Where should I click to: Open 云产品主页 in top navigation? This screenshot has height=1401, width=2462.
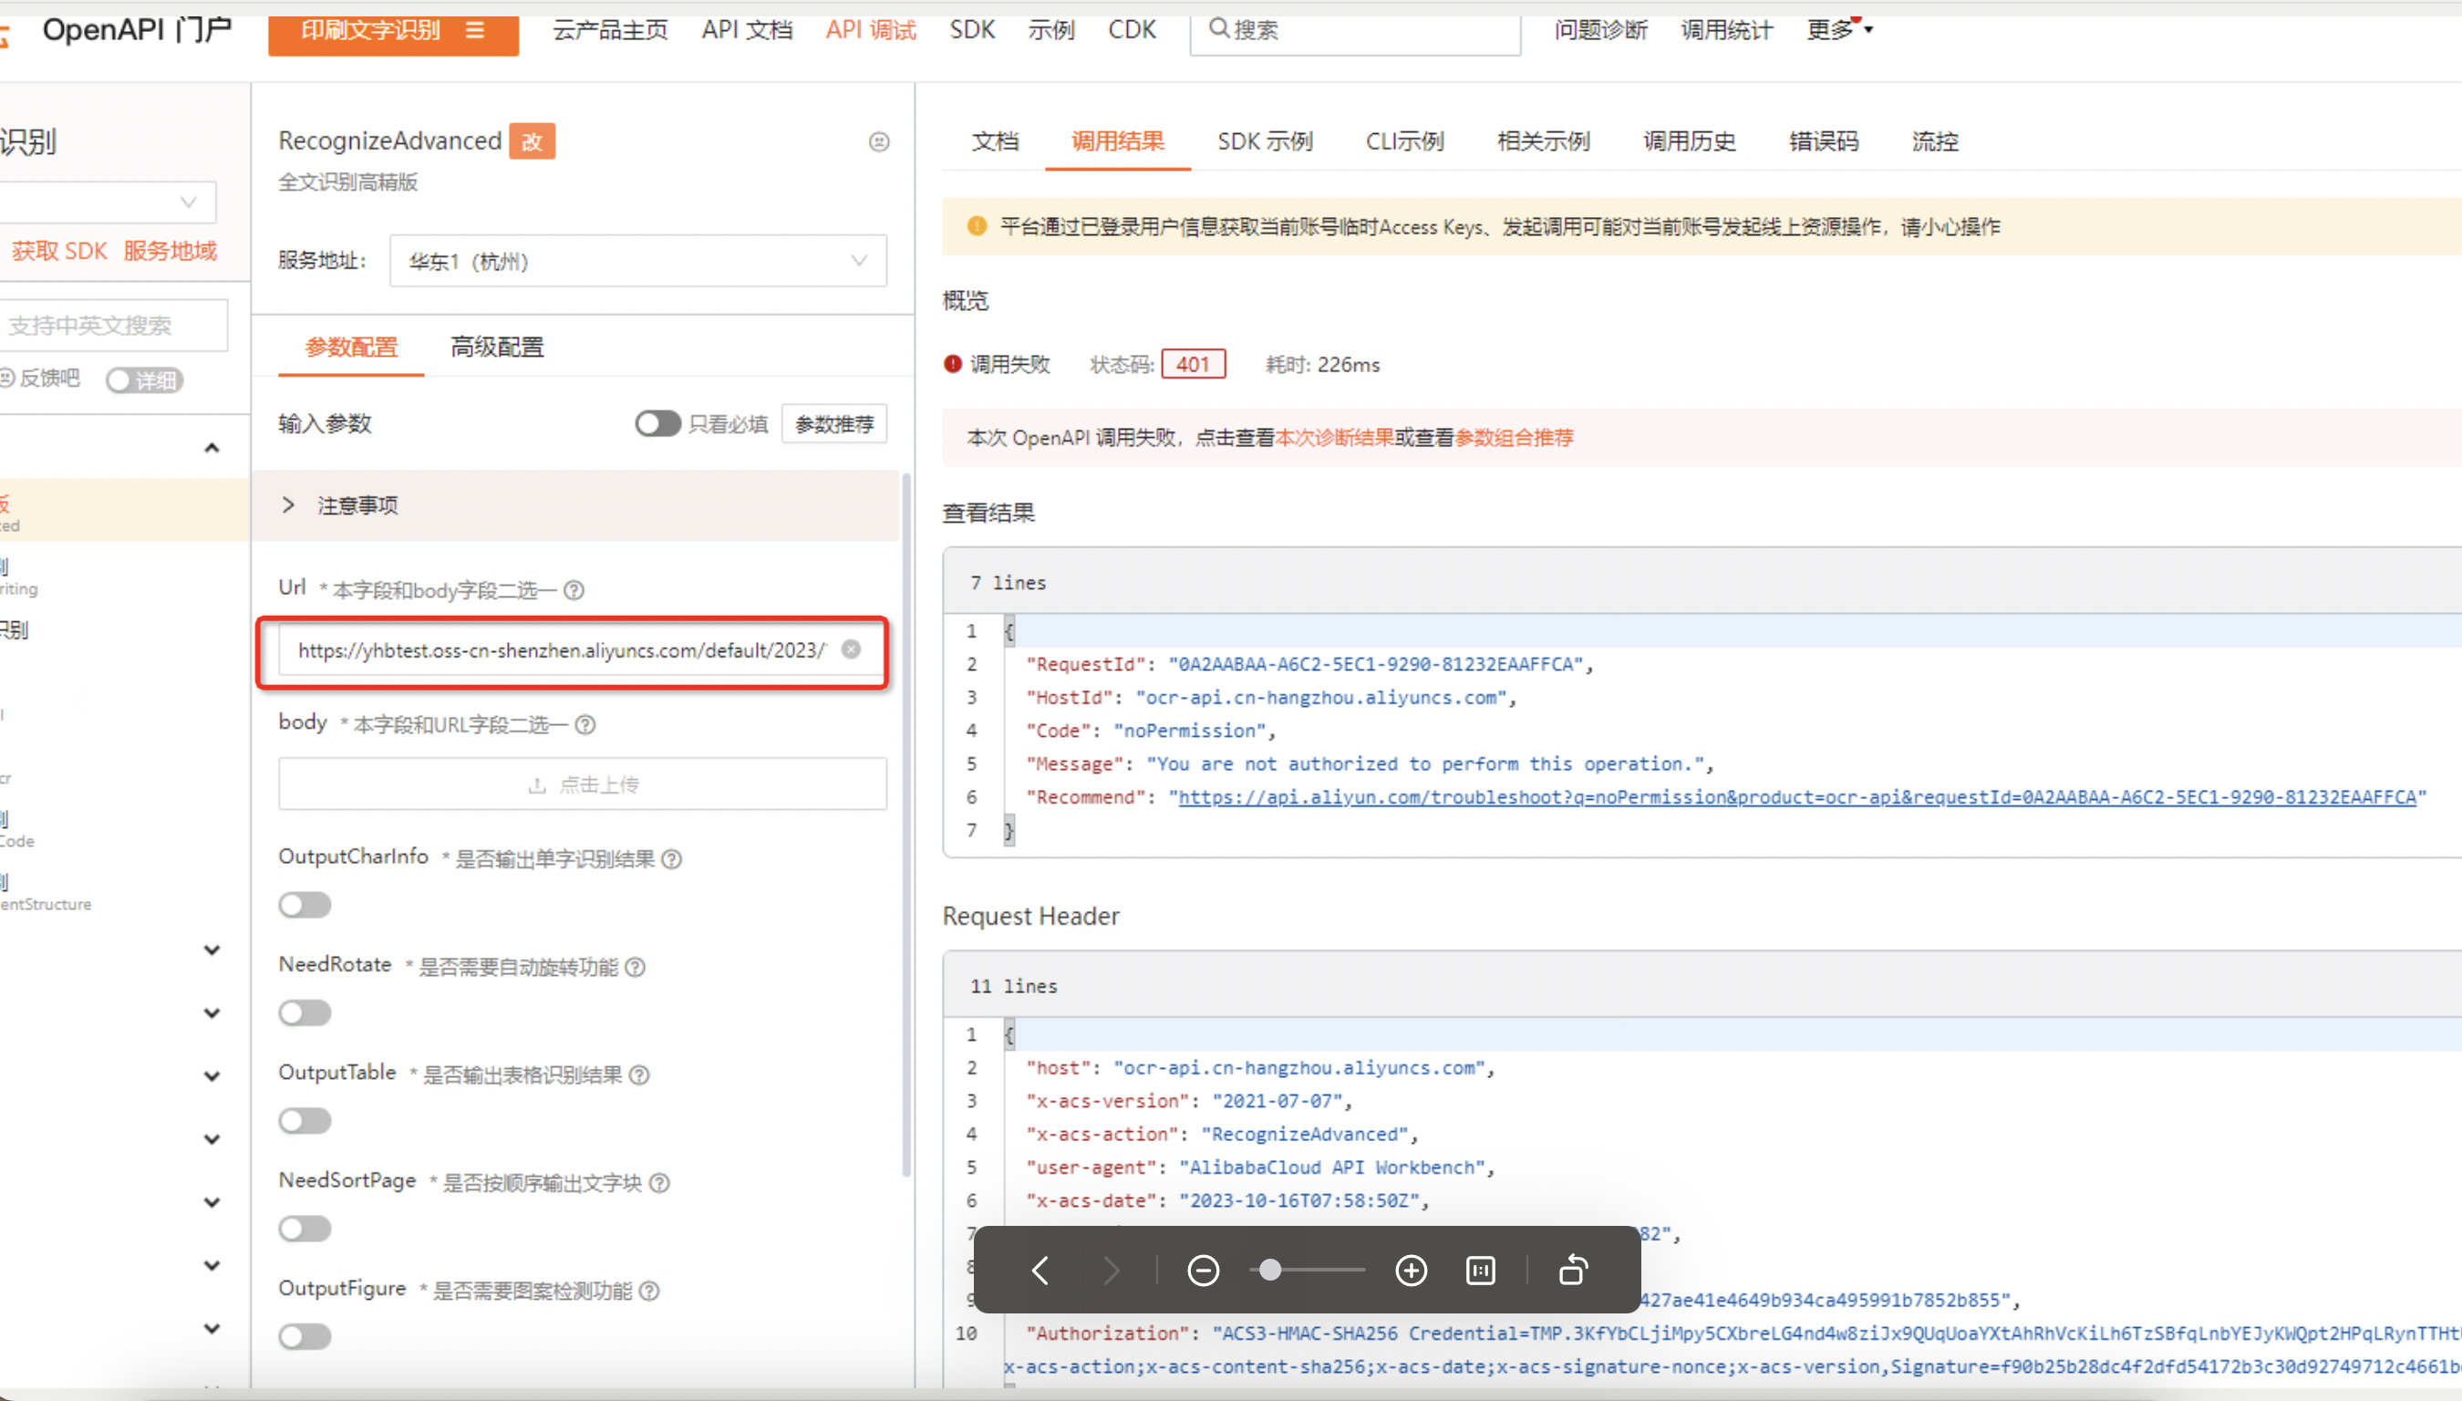pos(610,30)
